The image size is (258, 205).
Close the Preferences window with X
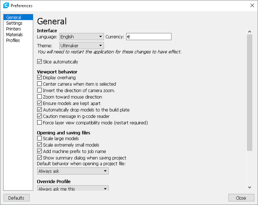point(252,5)
